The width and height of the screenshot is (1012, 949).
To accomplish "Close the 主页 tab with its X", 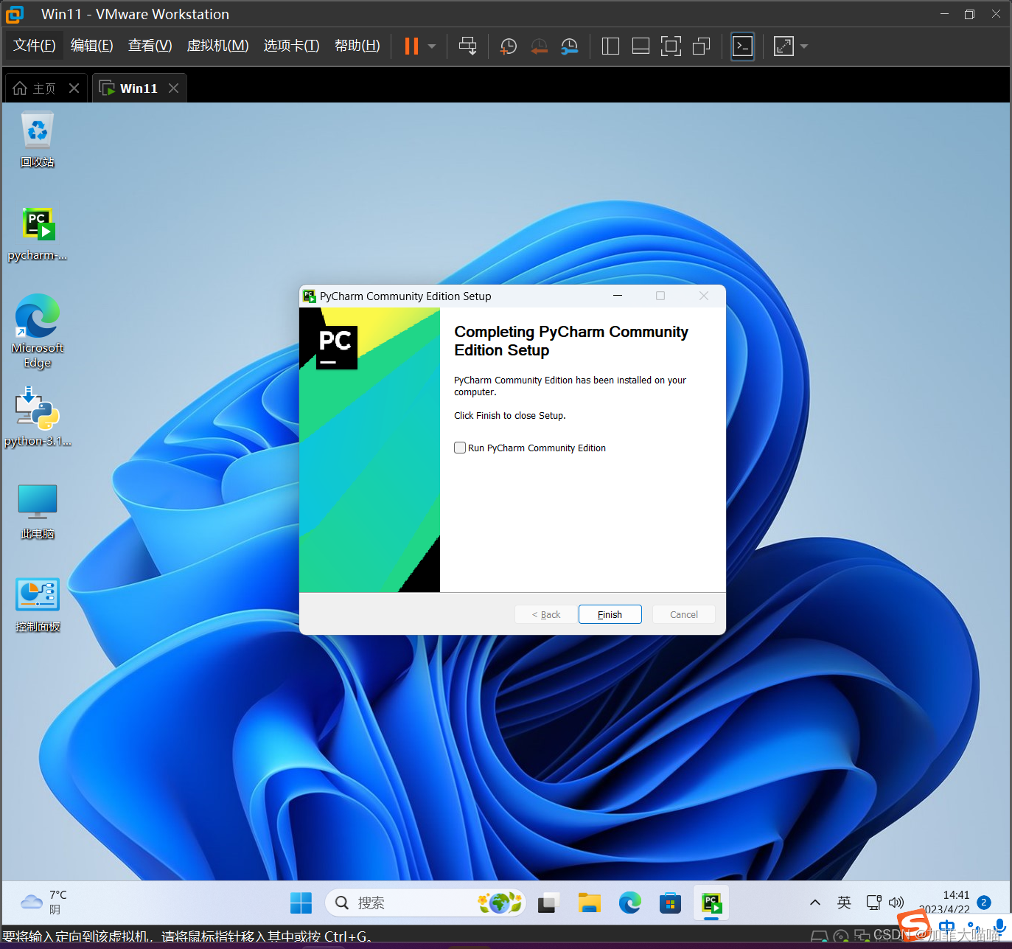I will pos(74,88).
